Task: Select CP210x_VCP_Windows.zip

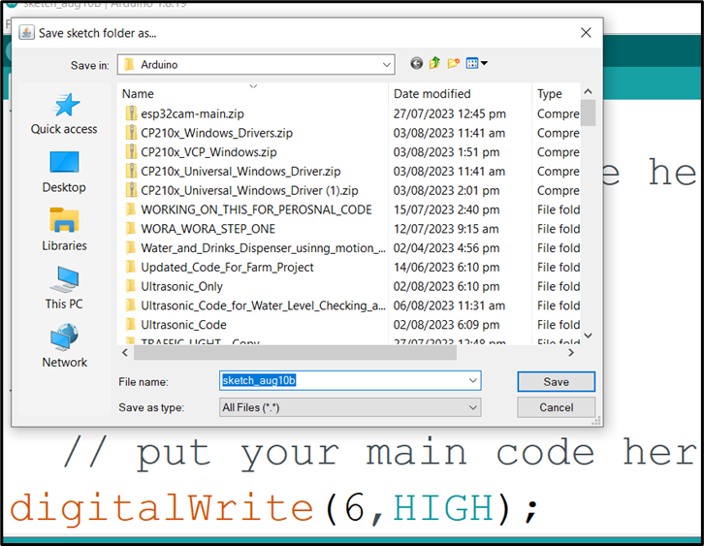Action: coord(208,152)
